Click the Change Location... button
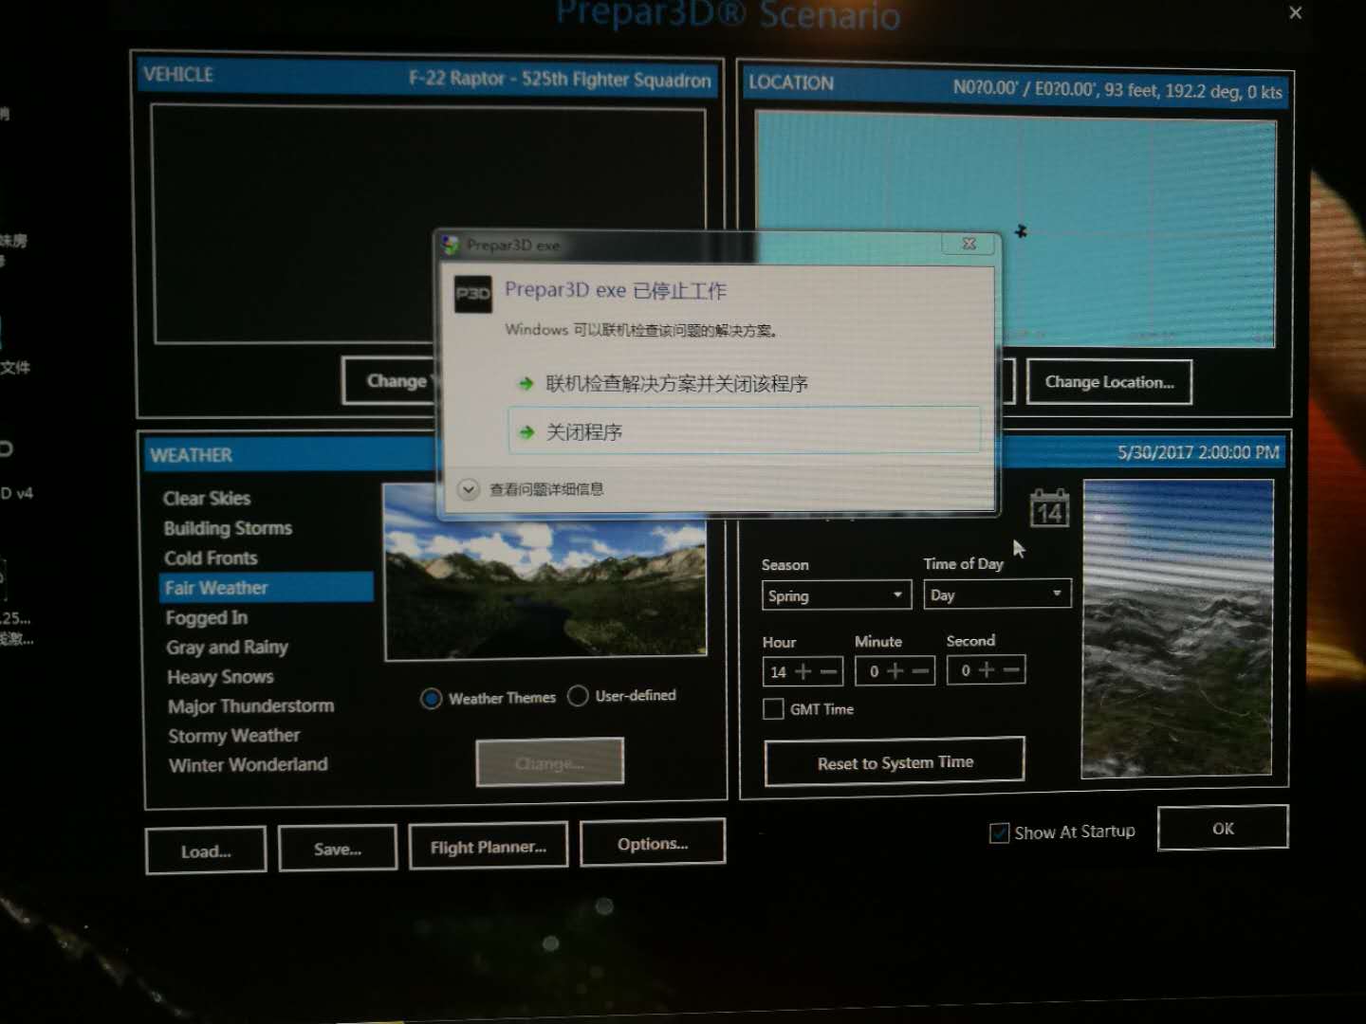 pos(1109,382)
